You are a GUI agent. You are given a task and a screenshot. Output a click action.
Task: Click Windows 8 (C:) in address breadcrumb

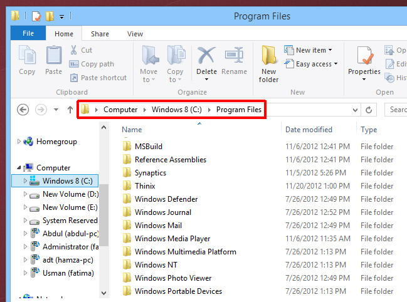176,110
